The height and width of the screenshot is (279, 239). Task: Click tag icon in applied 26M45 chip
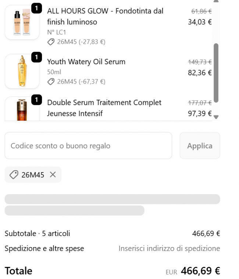[x=14, y=175]
